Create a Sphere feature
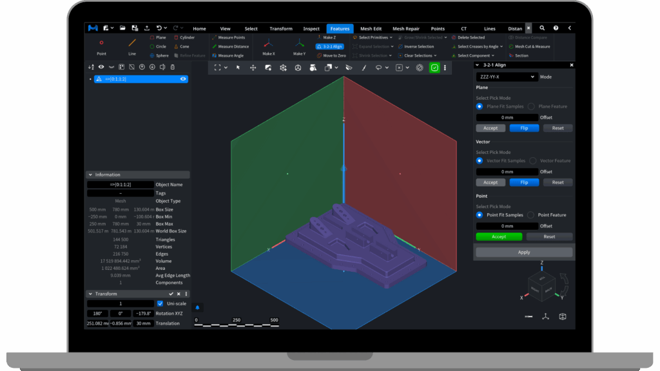Viewport: 660px width, 371px height. click(x=159, y=55)
